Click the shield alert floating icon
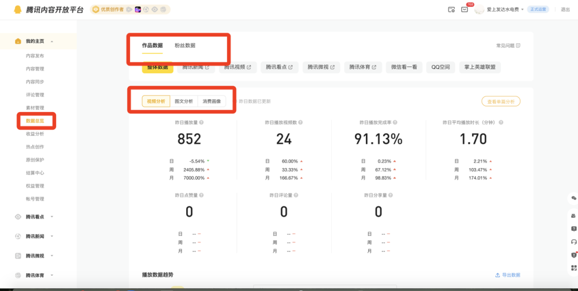 573,255
